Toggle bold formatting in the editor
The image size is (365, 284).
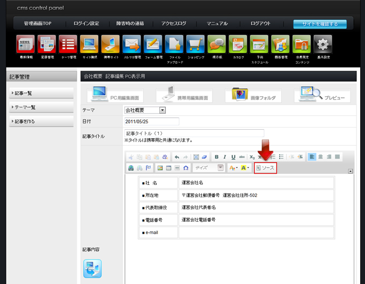216,157
